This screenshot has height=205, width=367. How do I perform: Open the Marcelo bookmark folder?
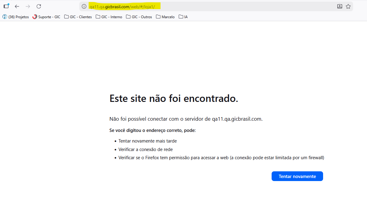click(165, 17)
